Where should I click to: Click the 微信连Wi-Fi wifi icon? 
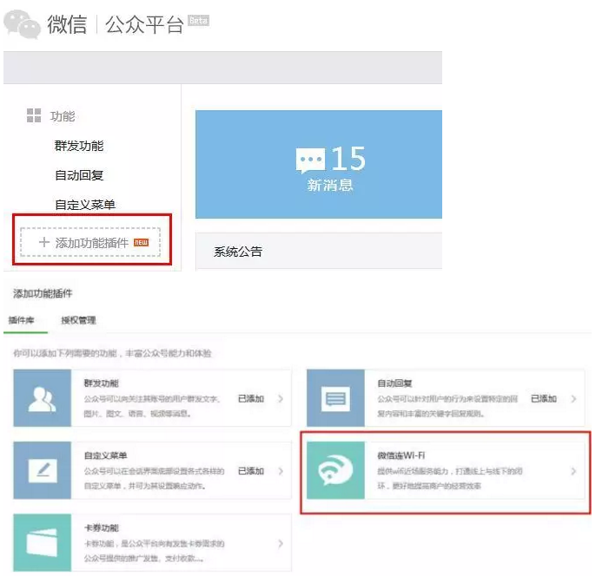point(335,470)
